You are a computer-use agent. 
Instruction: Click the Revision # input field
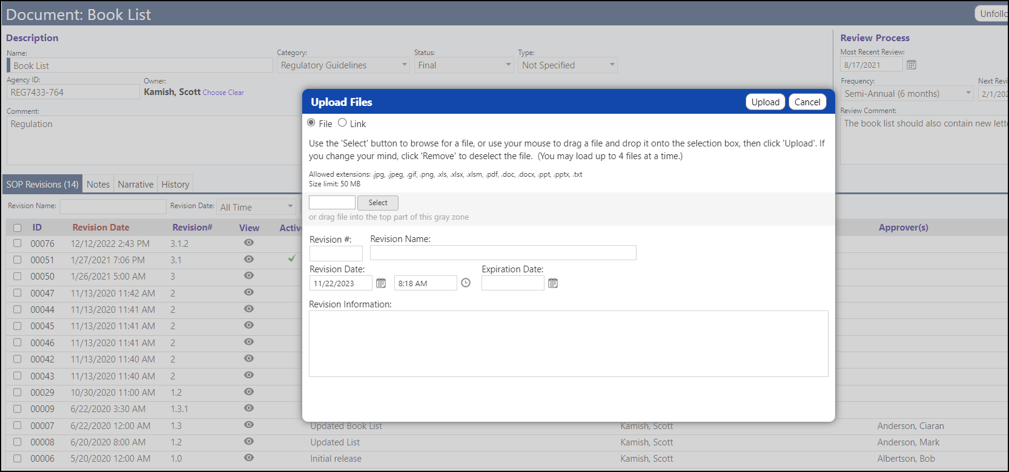[336, 253]
